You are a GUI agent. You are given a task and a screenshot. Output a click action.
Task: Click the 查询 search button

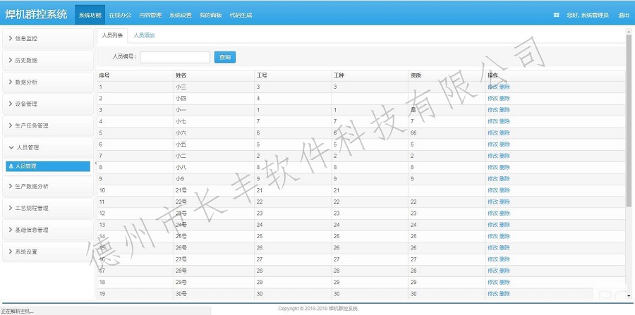225,57
